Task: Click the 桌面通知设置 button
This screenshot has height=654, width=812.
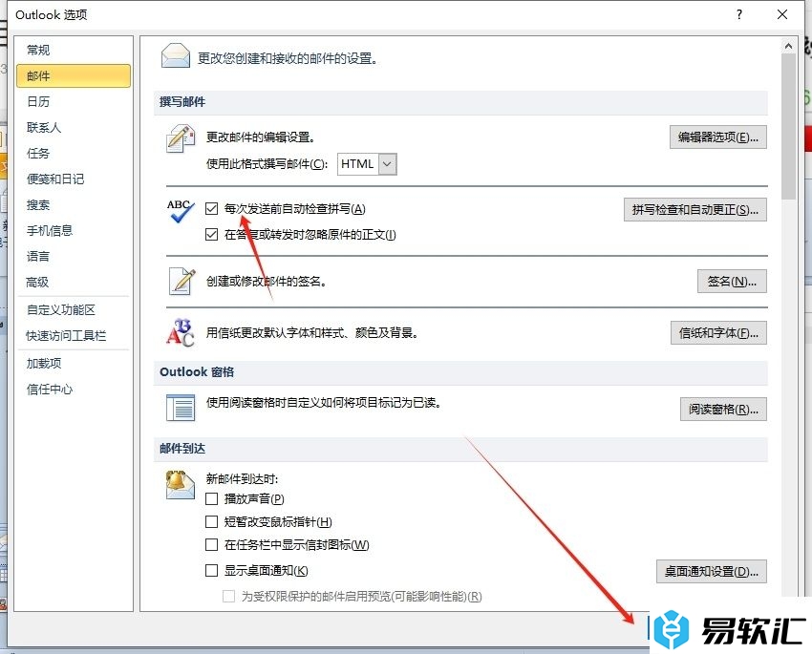Action: [x=711, y=571]
